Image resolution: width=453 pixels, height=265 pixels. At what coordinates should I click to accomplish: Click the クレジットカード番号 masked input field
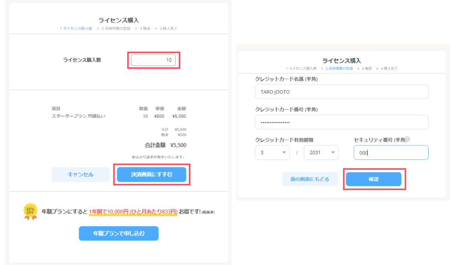click(x=341, y=122)
